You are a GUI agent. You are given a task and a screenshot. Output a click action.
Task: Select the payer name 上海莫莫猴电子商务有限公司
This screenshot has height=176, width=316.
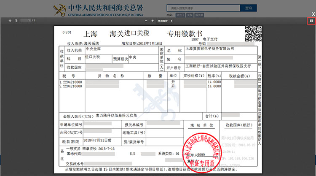point(209,49)
